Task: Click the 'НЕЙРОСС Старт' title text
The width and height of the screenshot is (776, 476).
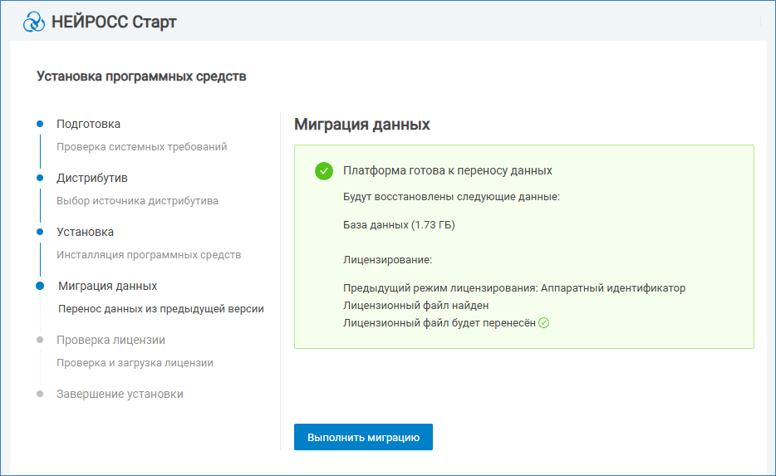Action: (114, 22)
